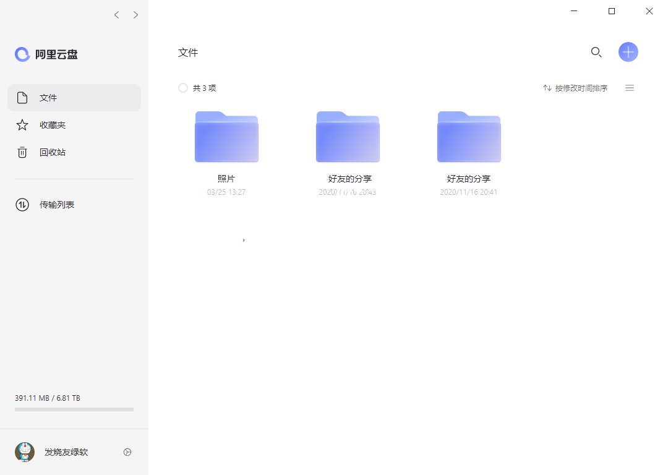Image resolution: width=668 pixels, height=475 pixels.
Task: Click the trash can icon beside 回收站
Action: [22, 152]
